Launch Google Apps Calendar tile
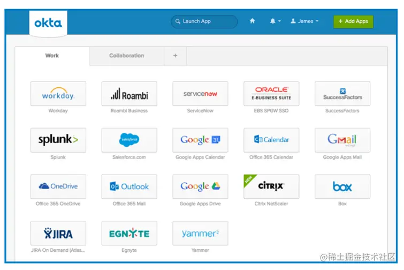This screenshot has width=404, height=270. point(200,140)
